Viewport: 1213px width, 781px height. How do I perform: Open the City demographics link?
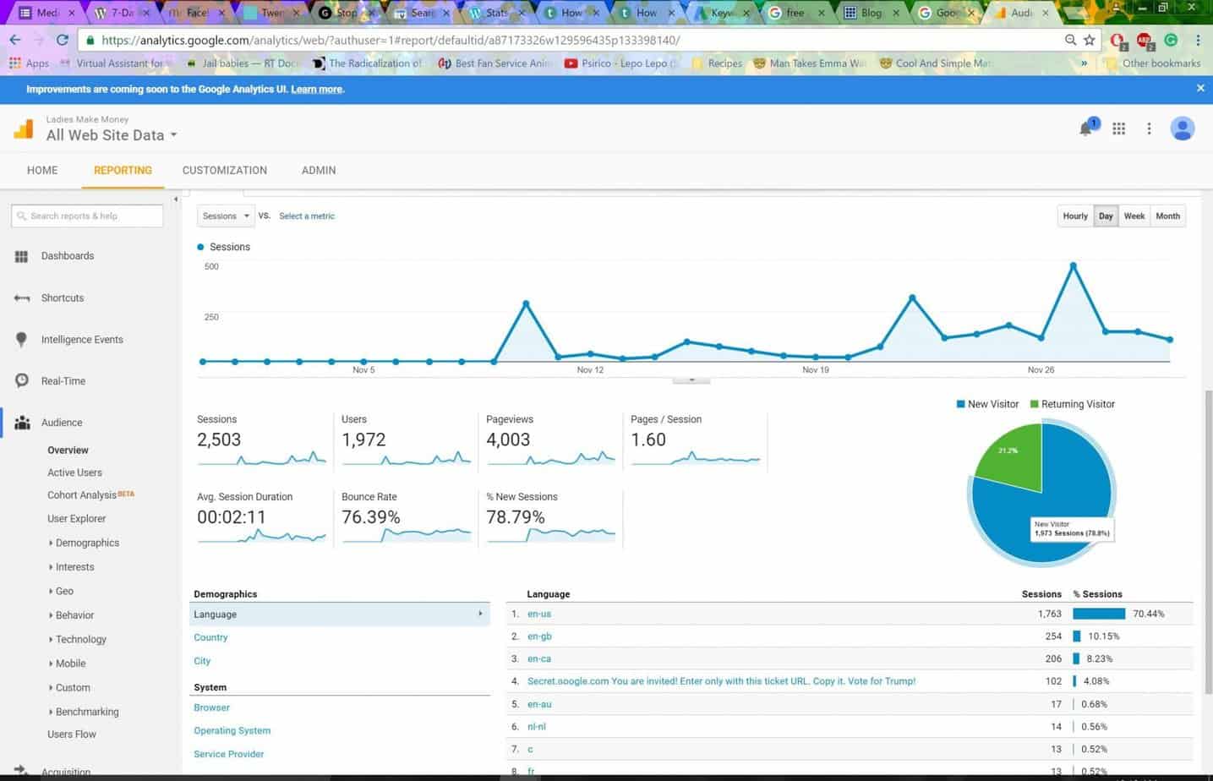click(202, 661)
